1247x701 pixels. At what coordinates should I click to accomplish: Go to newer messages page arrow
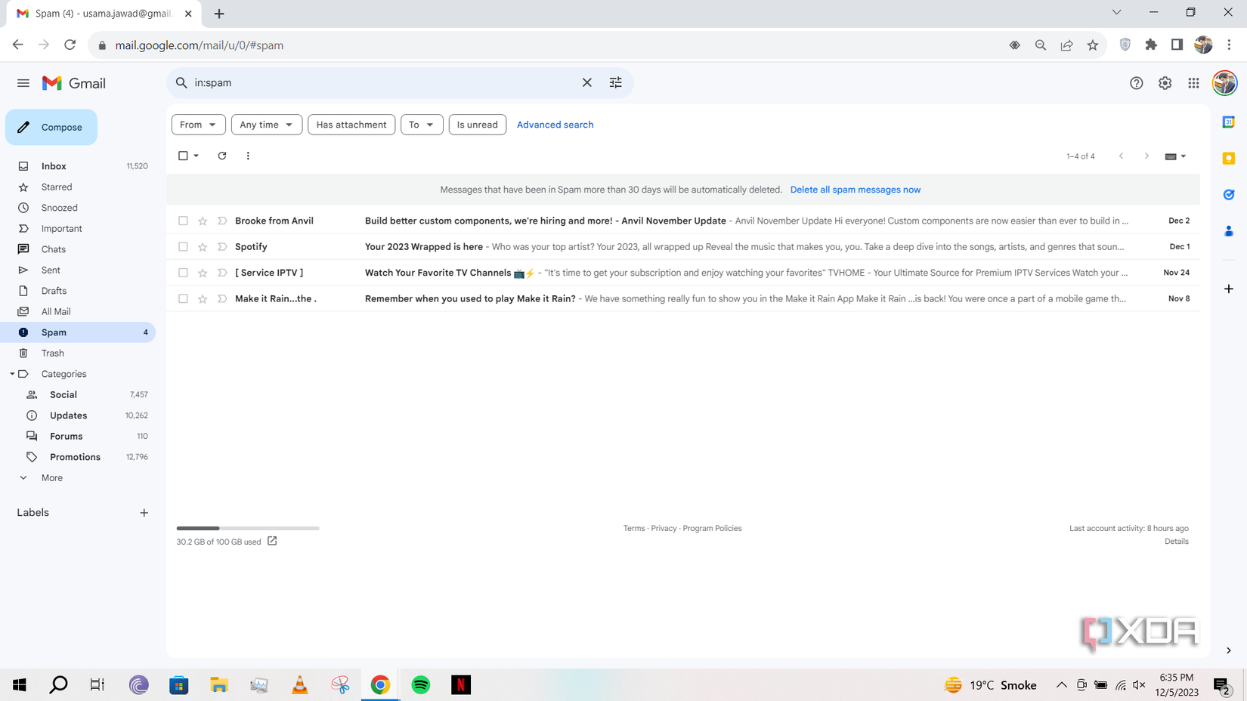[1122, 156]
